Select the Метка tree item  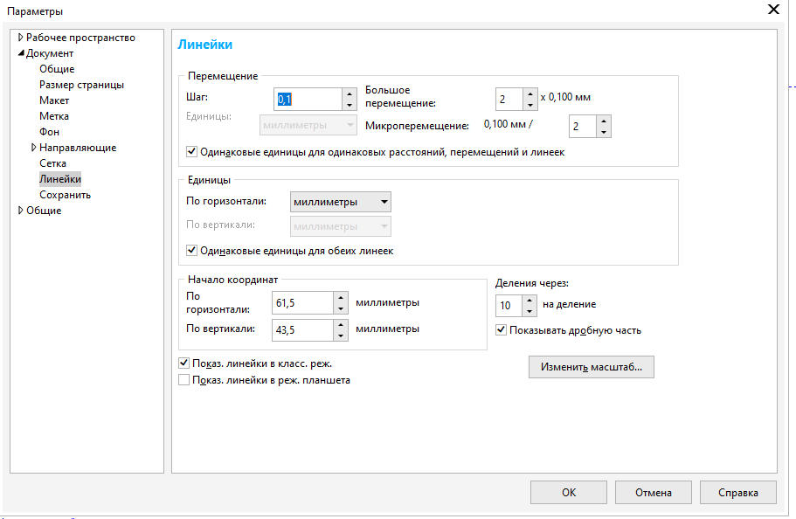[54, 116]
